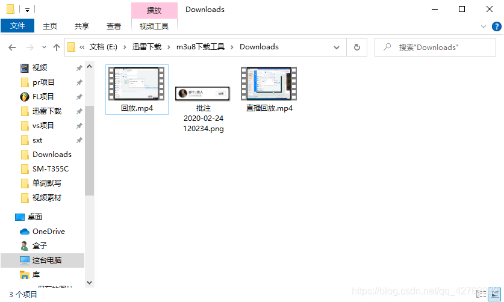Click the forward navigation arrow
Viewport: 504px width, 302px height.
[x=30, y=48]
